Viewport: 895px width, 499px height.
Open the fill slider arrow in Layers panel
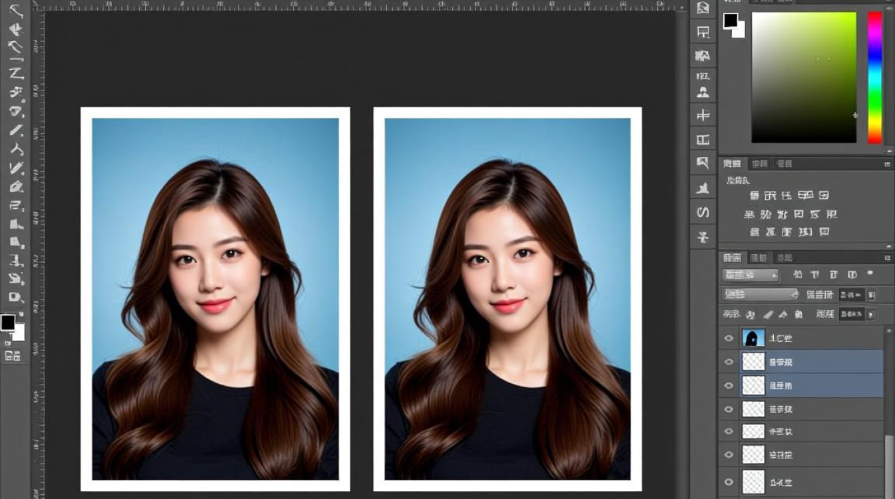(x=872, y=314)
